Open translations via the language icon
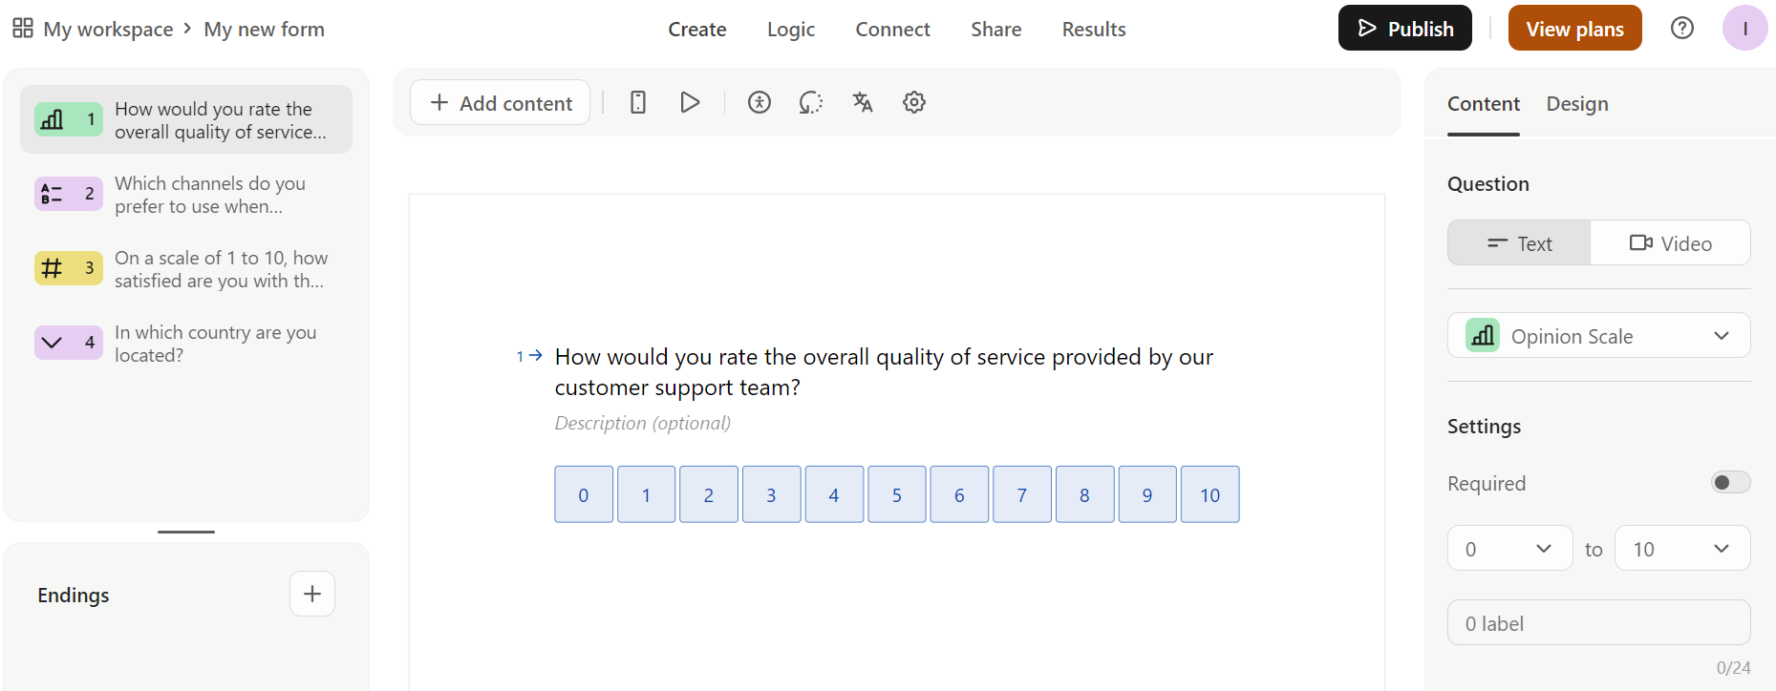1776x691 pixels. (x=863, y=102)
